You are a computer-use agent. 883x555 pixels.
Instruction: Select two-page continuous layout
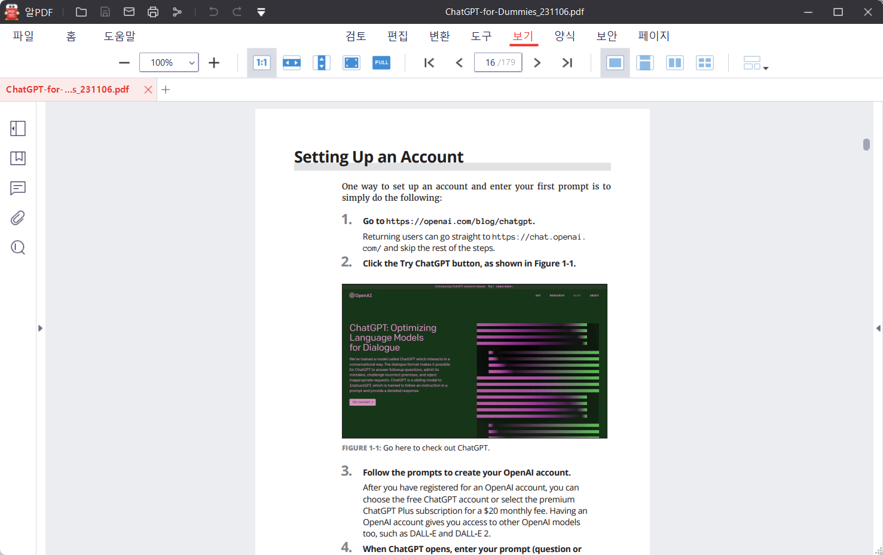point(705,63)
